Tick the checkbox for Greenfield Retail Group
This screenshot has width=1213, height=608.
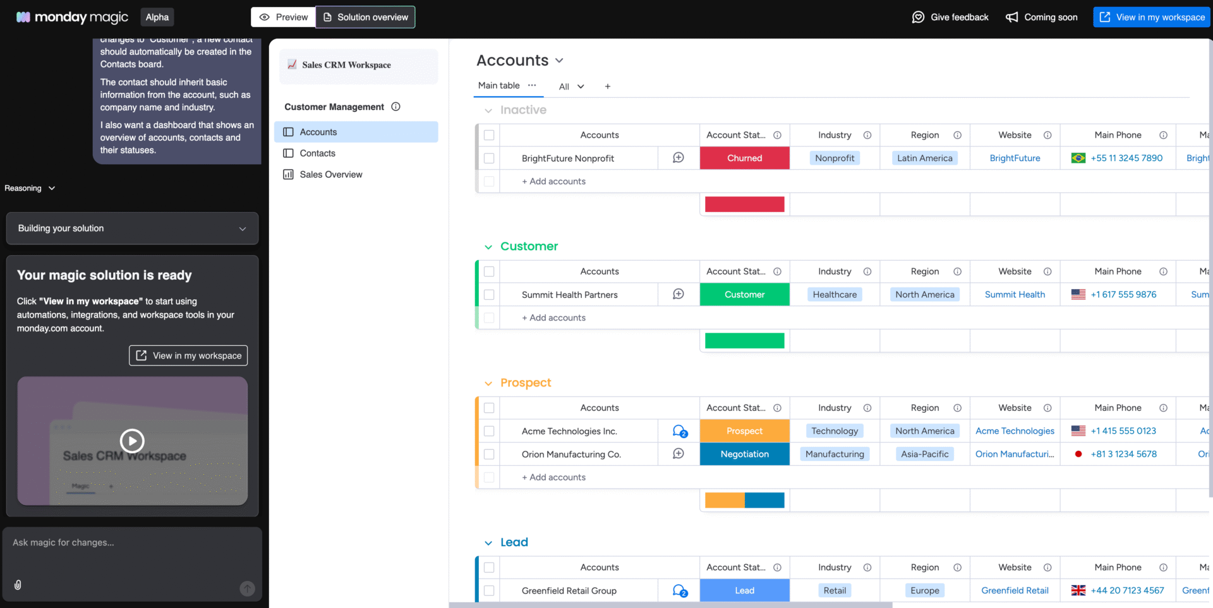point(489,590)
